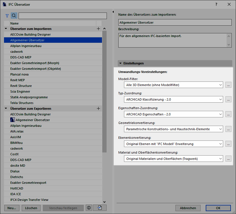Click the Neu... button
The height and width of the screenshot is (214, 236).
point(12,208)
